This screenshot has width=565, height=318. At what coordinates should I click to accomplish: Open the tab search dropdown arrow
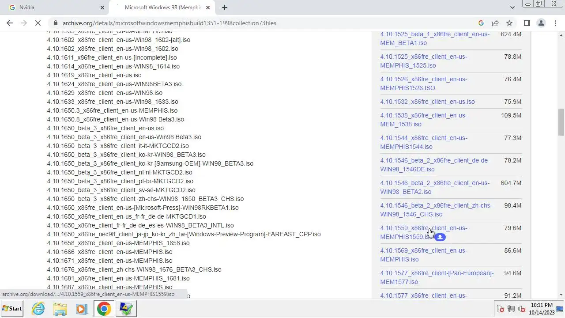pyautogui.click(x=512, y=8)
